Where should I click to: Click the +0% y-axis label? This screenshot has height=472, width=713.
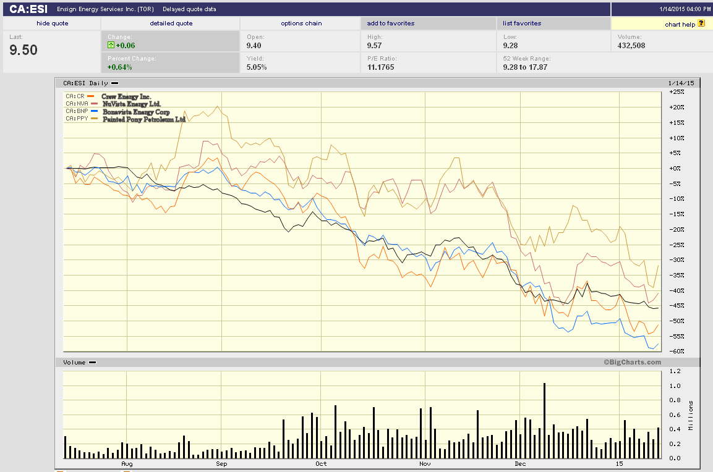[675, 169]
